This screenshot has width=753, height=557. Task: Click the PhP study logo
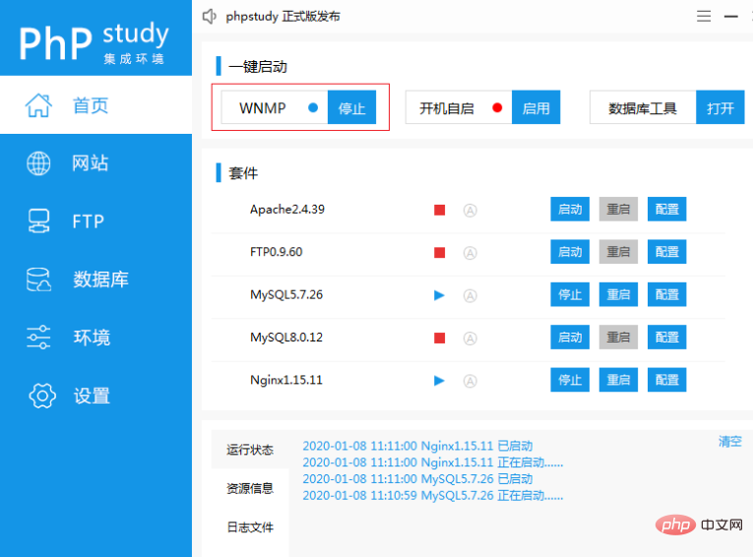[x=94, y=42]
